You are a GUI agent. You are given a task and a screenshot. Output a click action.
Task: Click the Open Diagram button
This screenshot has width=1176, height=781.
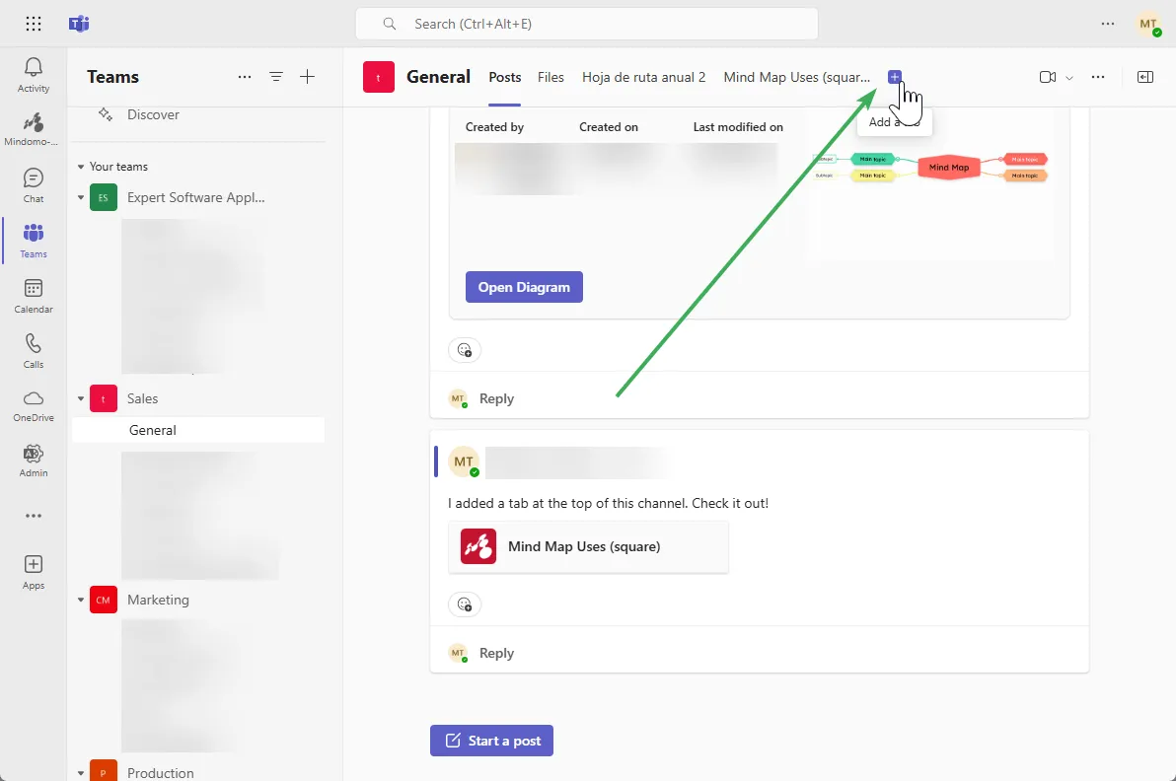tap(524, 287)
